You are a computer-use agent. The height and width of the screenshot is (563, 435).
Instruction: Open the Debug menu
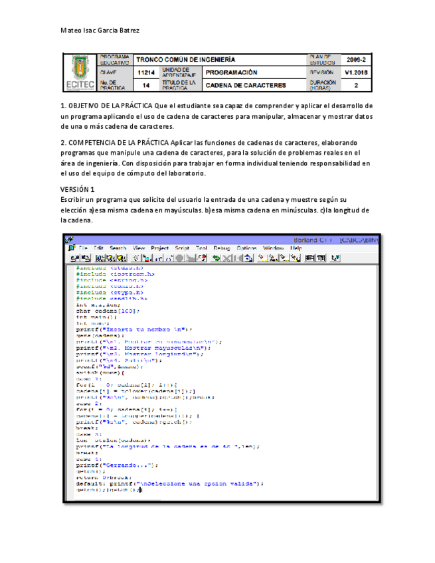pos(222,248)
